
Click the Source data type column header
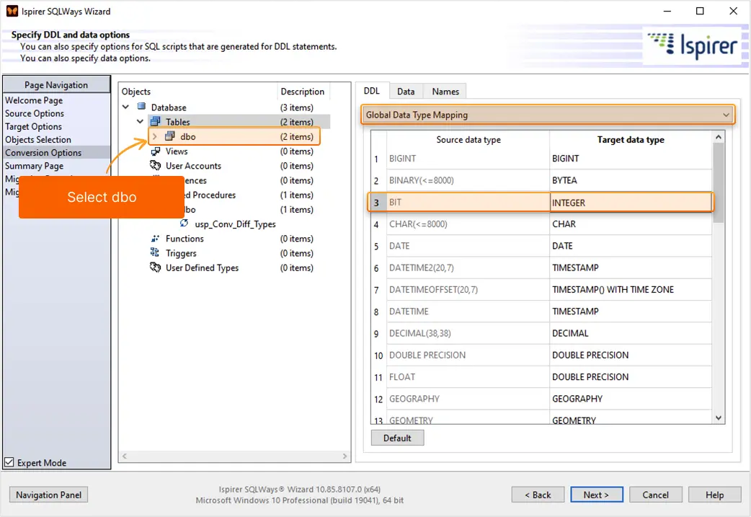coord(468,139)
